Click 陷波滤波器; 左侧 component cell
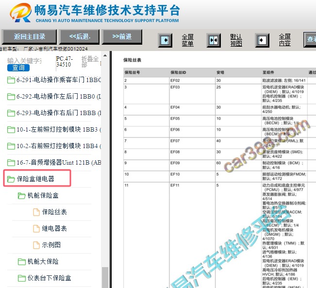316x288 pixels. [284, 81]
